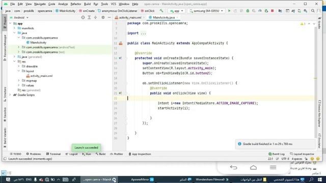Screen dimensions: 326x183
Task: Open the Problems tool window
Action: pos(34,154)
